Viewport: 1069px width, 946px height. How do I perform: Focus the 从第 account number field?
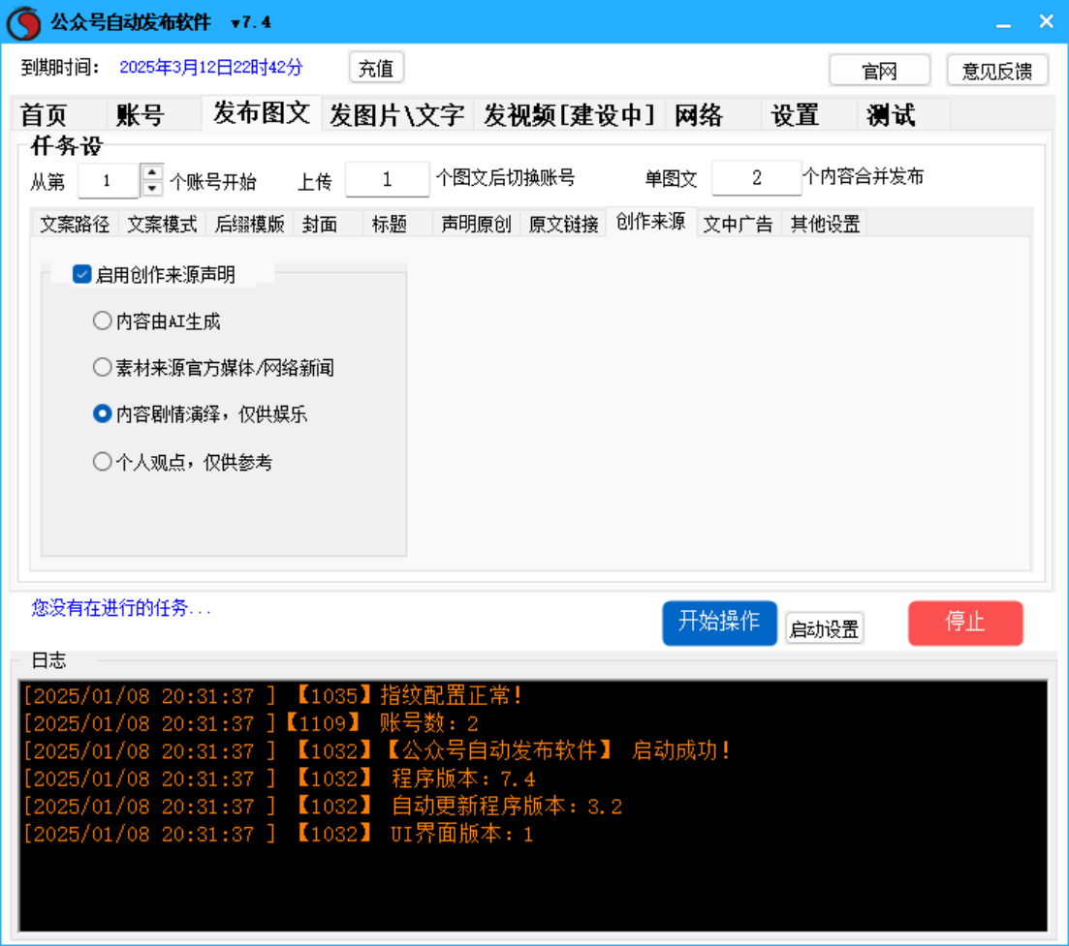(x=108, y=180)
